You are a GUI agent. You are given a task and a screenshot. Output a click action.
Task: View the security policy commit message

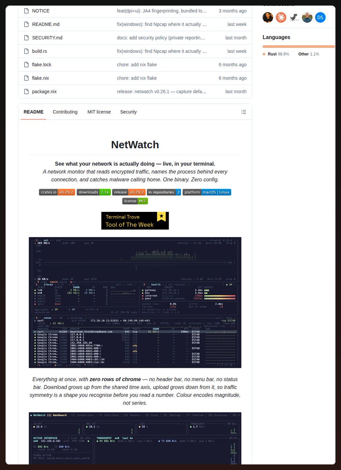pos(161,38)
